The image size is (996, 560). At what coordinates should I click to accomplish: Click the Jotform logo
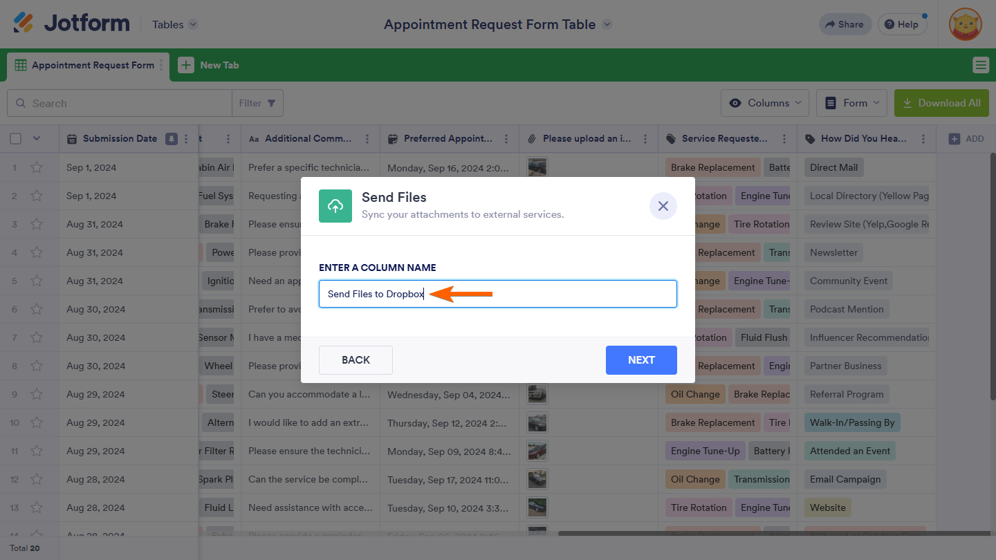71,24
